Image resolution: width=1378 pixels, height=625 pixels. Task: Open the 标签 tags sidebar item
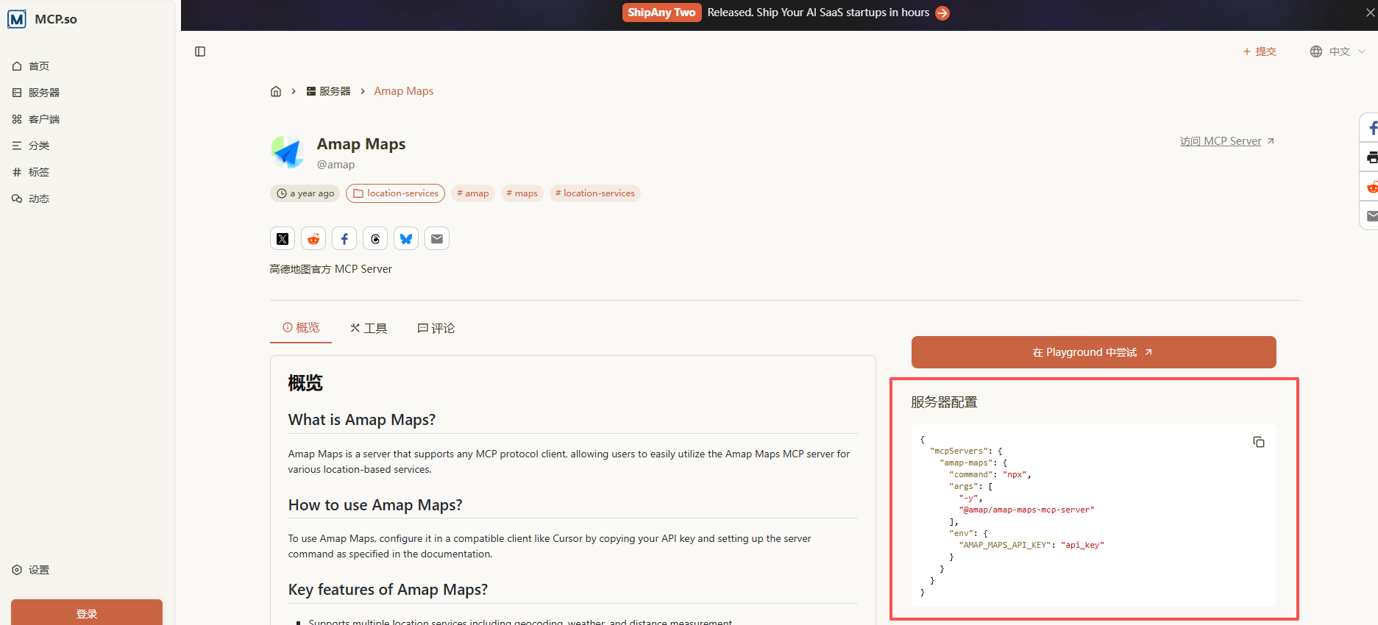(31, 172)
